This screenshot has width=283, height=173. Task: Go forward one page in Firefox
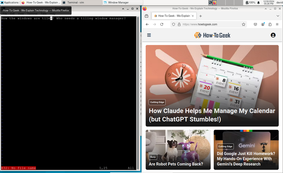pyautogui.click(x=154, y=24)
